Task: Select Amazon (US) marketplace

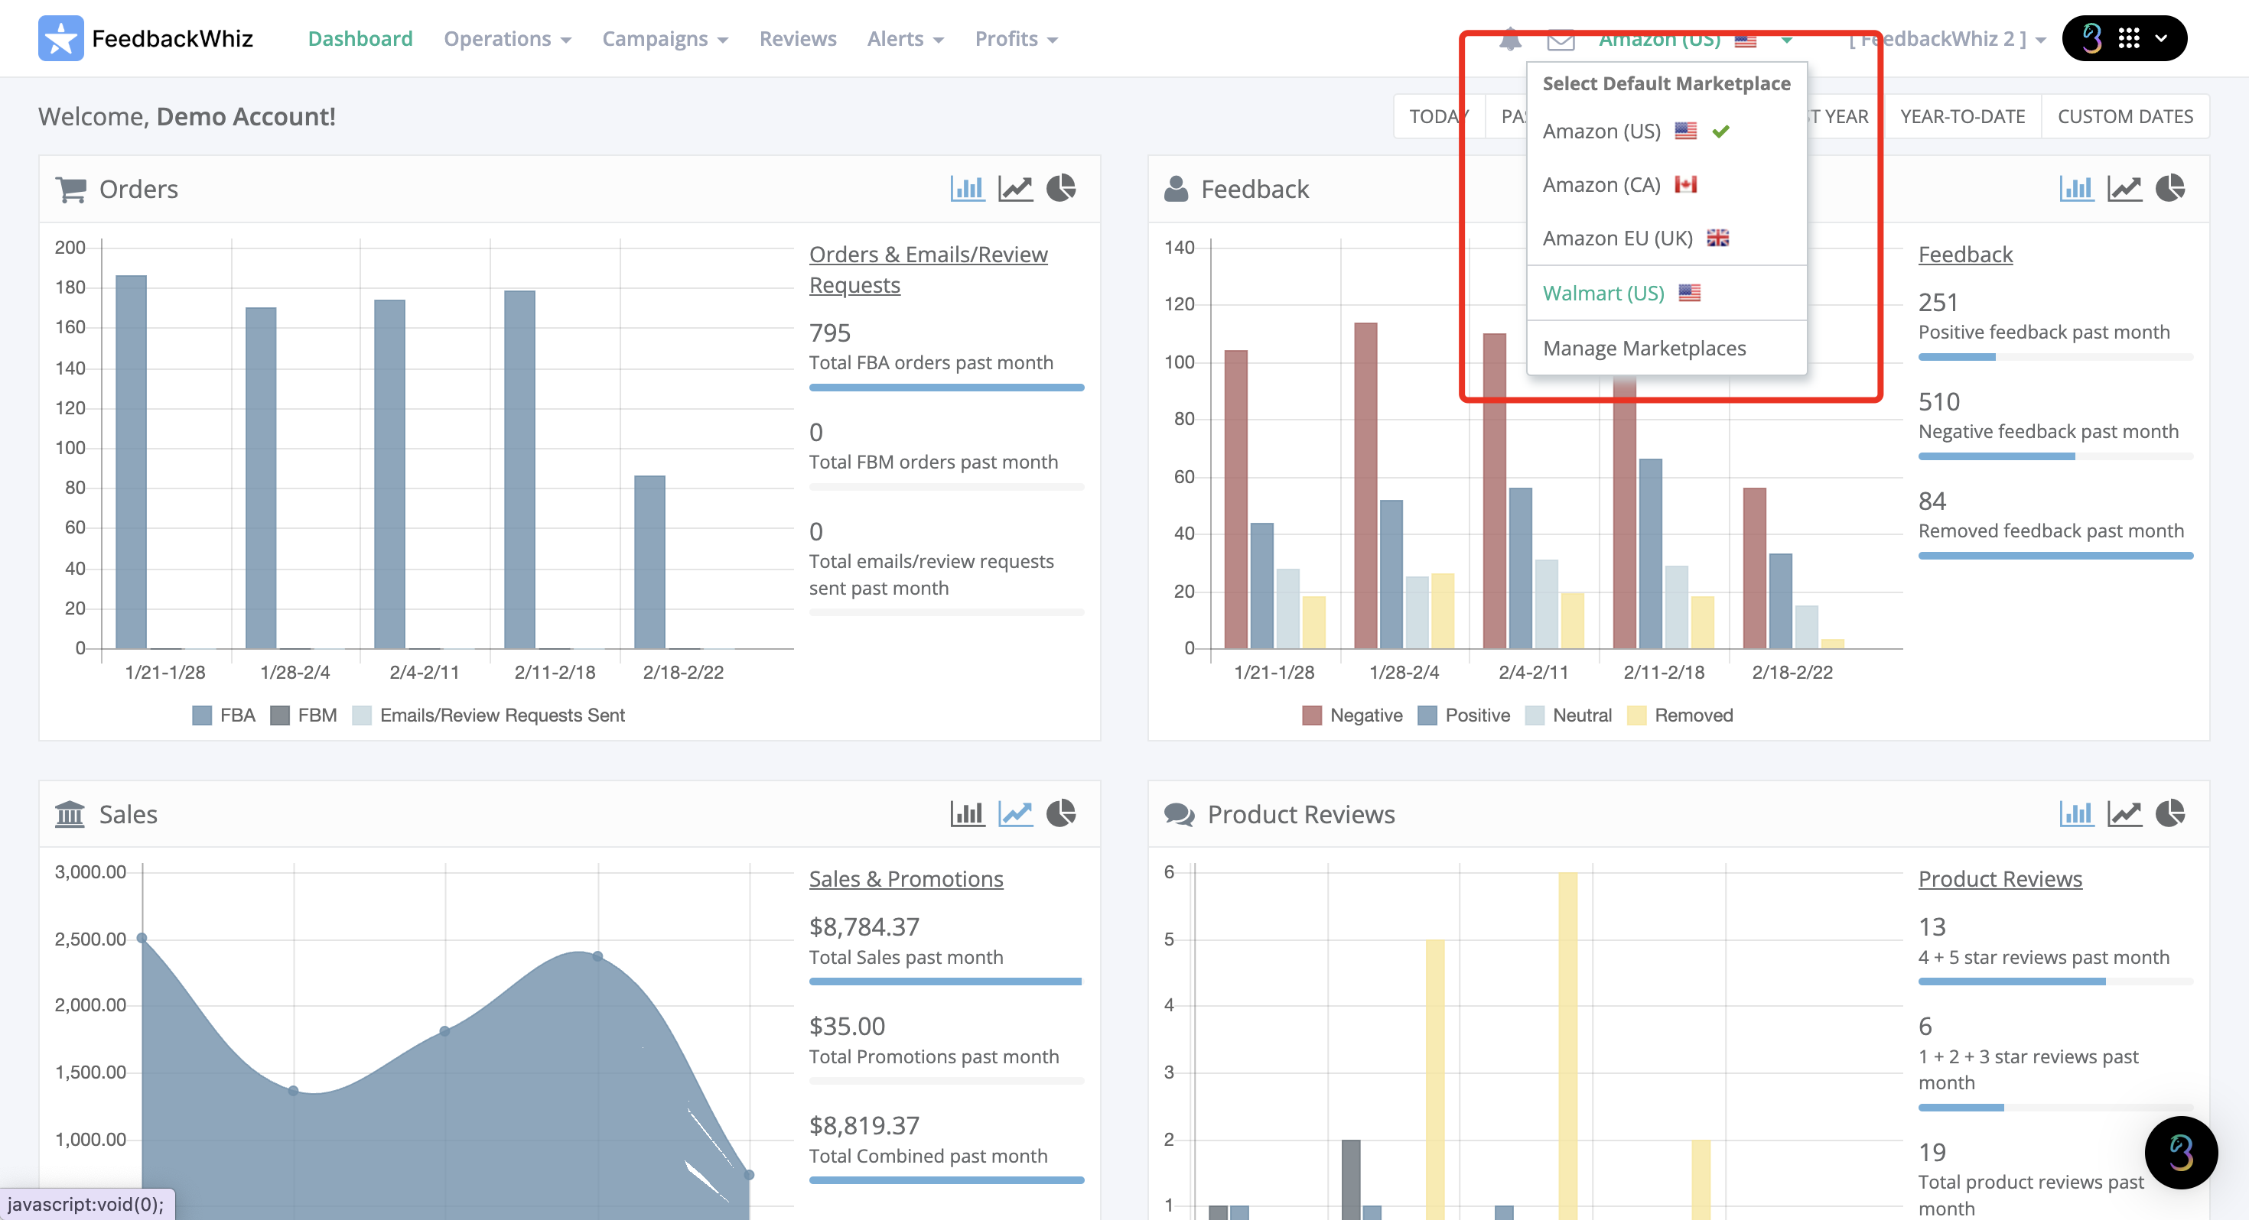Action: coord(1667,131)
